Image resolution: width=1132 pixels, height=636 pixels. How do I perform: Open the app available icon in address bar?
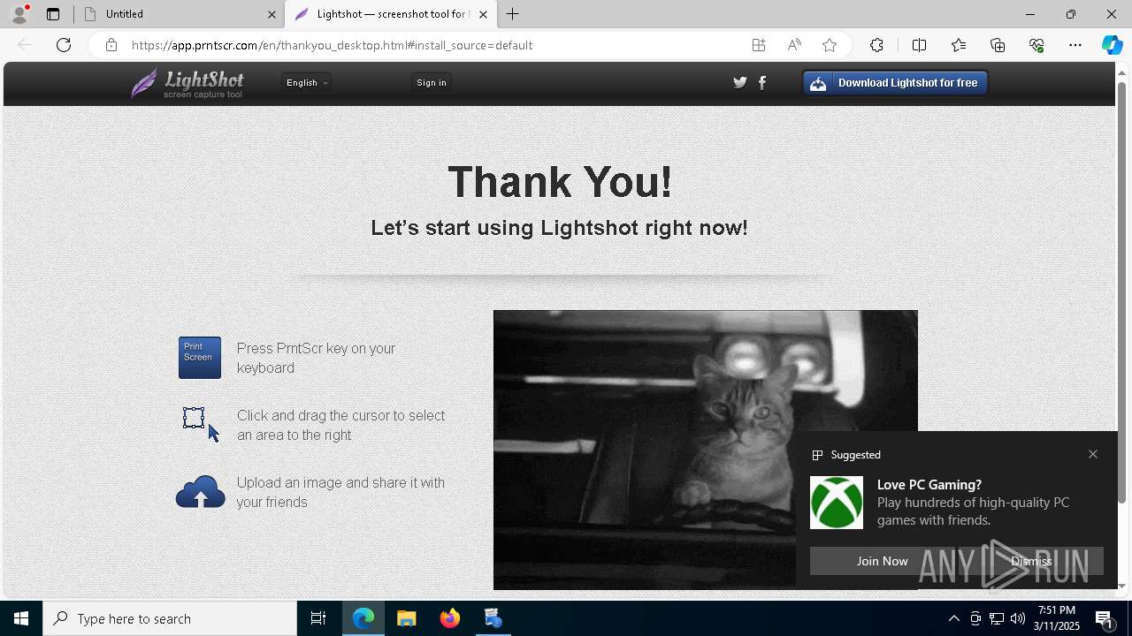click(x=759, y=45)
